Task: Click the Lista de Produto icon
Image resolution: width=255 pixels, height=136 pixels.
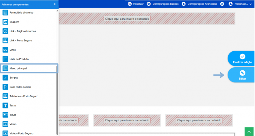Action: pos(5,59)
